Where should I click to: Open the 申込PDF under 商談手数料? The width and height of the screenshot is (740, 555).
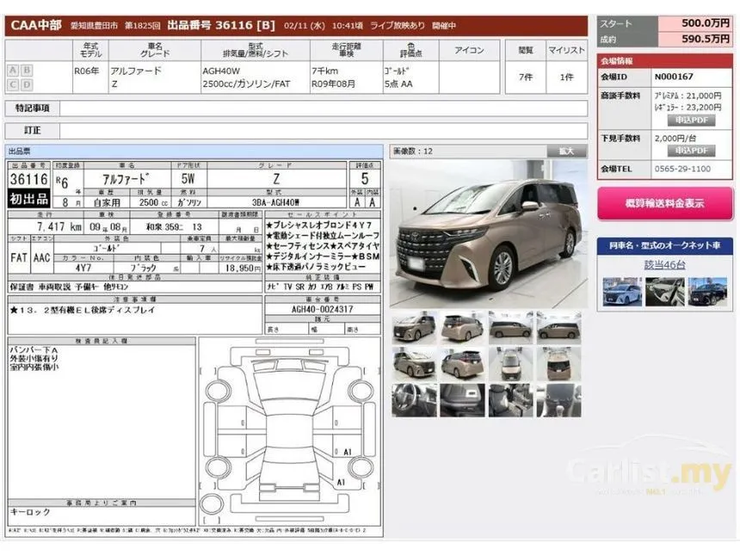pos(692,120)
